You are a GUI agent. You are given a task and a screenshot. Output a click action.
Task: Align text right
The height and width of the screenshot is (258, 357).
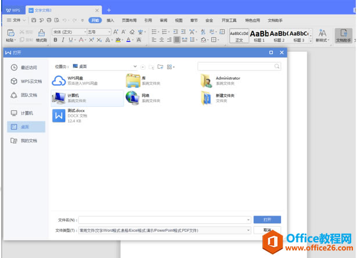169,40
